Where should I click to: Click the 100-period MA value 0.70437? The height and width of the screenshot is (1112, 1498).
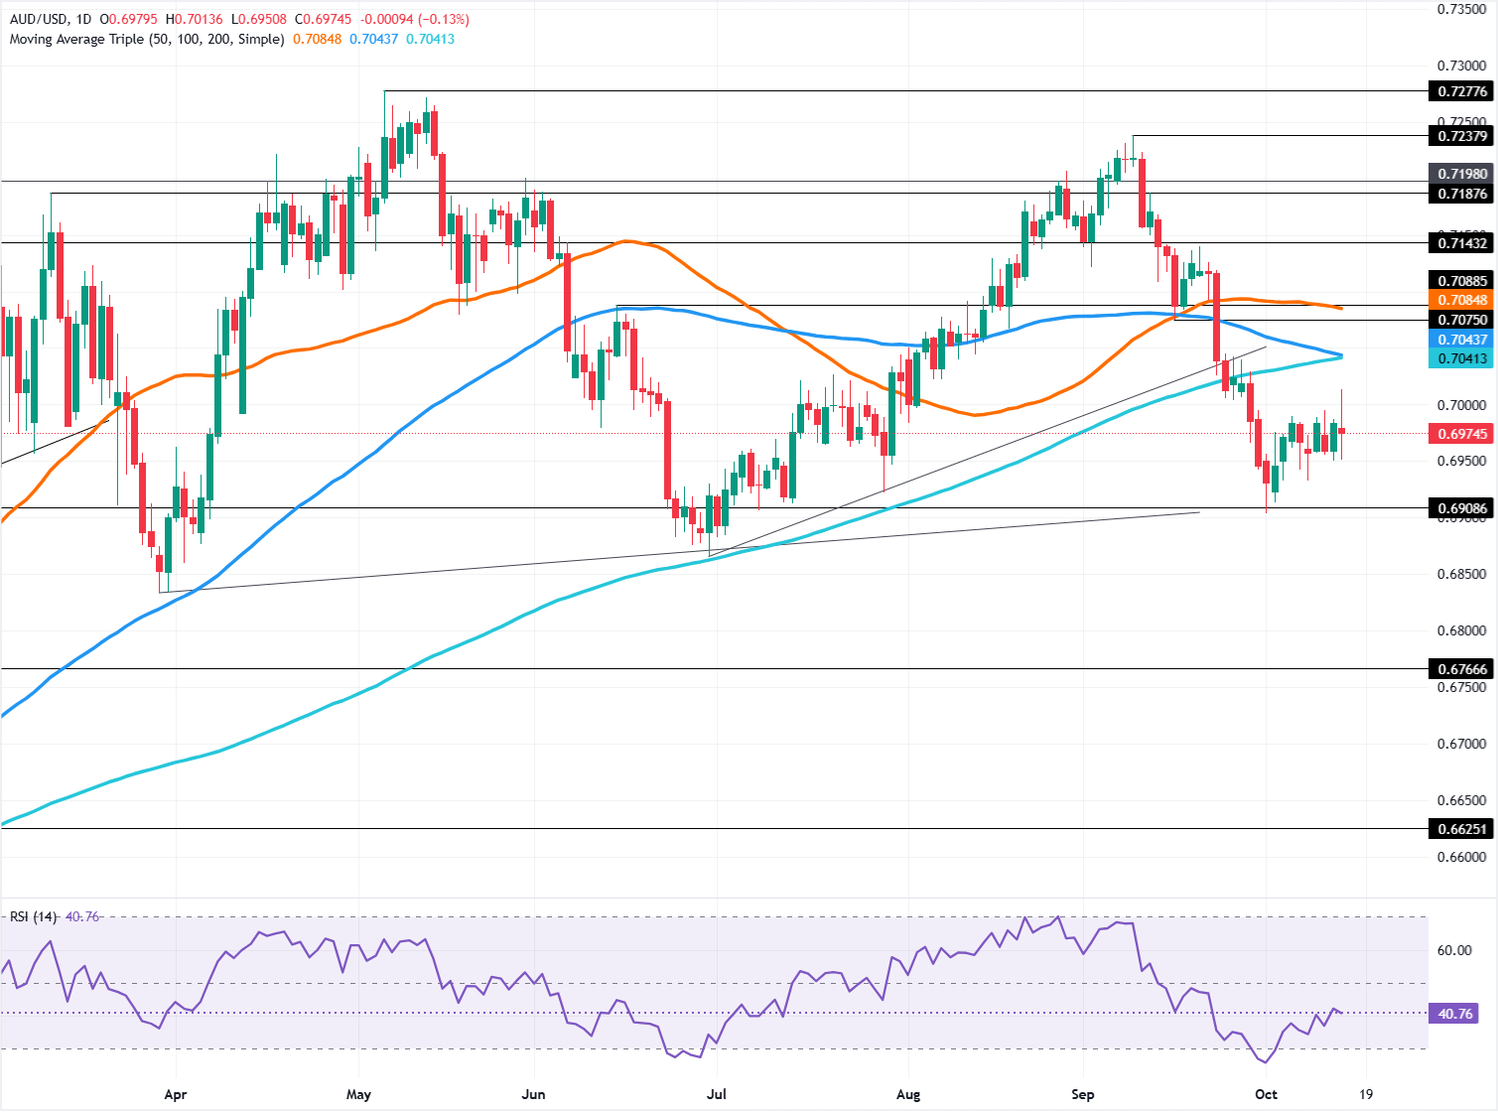click(374, 40)
